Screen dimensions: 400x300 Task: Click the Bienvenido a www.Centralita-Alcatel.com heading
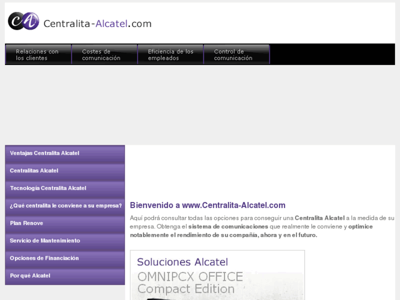[x=207, y=205]
